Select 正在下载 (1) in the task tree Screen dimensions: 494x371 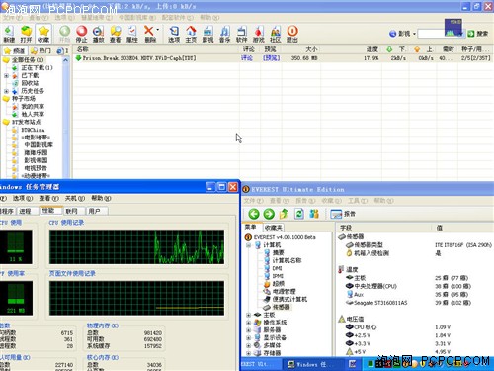[37, 68]
